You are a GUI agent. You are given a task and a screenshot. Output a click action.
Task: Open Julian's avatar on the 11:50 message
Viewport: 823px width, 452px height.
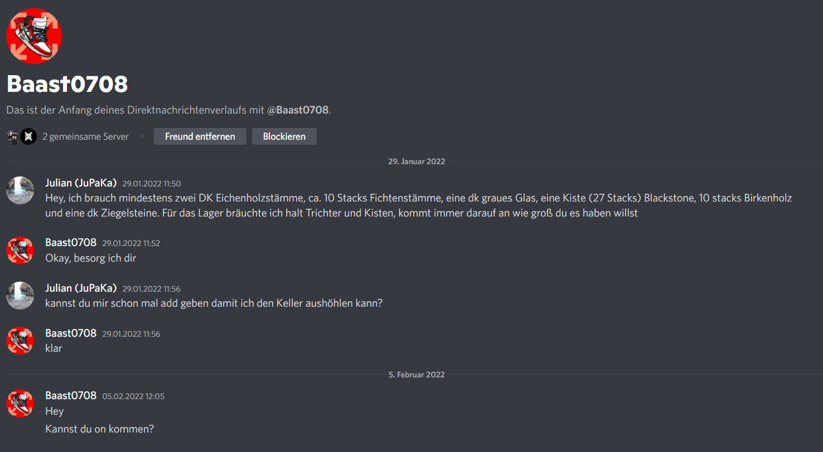tap(20, 190)
